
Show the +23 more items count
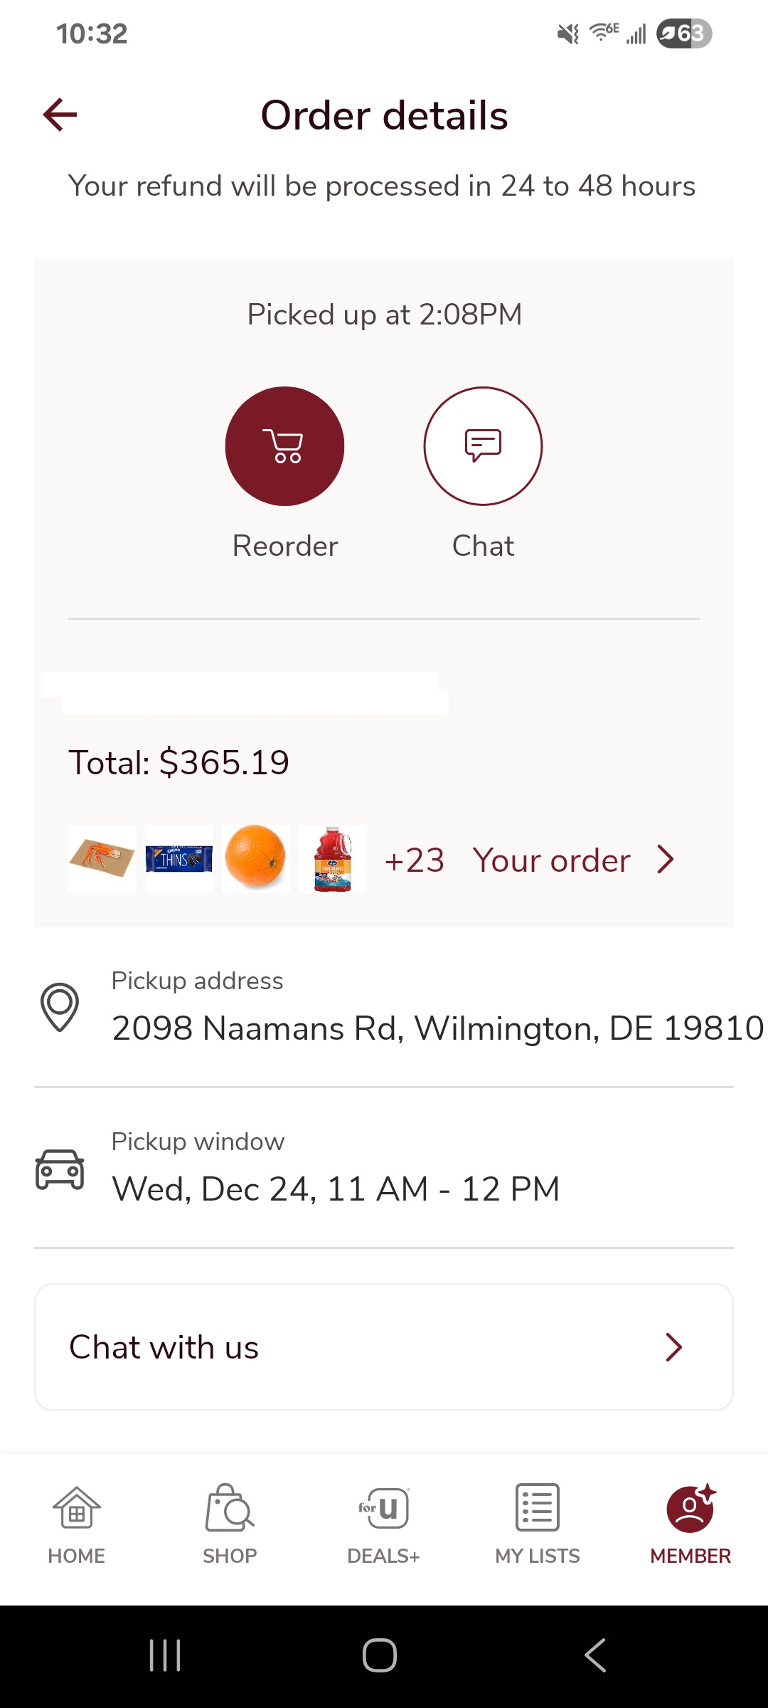click(415, 860)
